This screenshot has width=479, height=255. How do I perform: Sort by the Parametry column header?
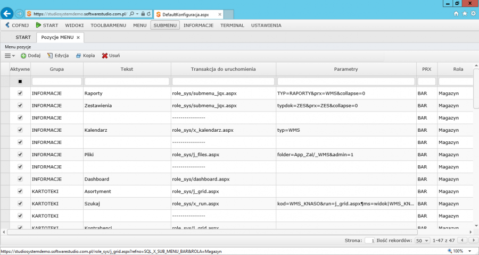tap(346, 69)
